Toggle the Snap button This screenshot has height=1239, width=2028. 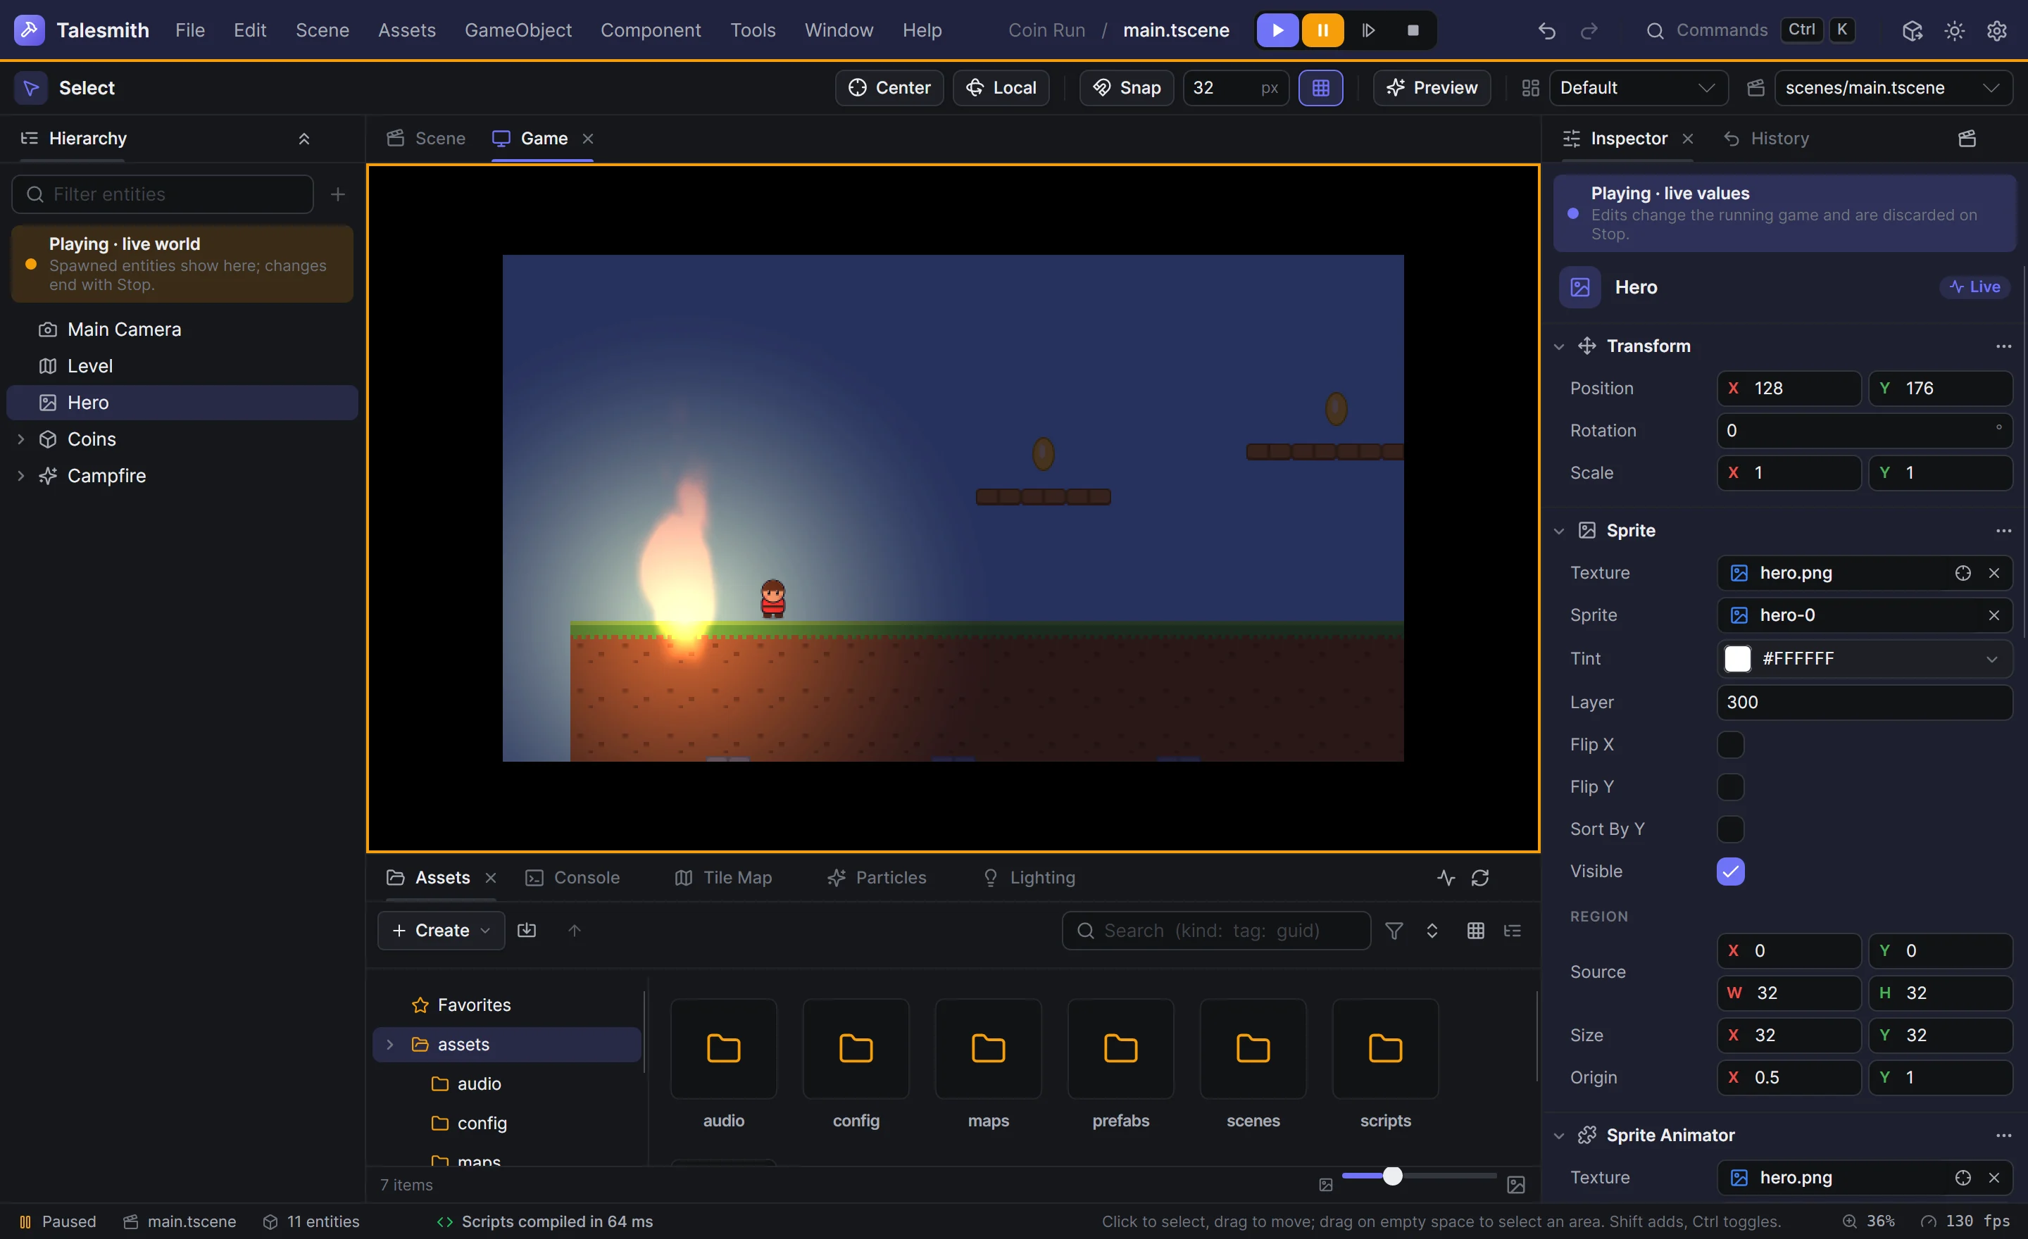(1126, 88)
